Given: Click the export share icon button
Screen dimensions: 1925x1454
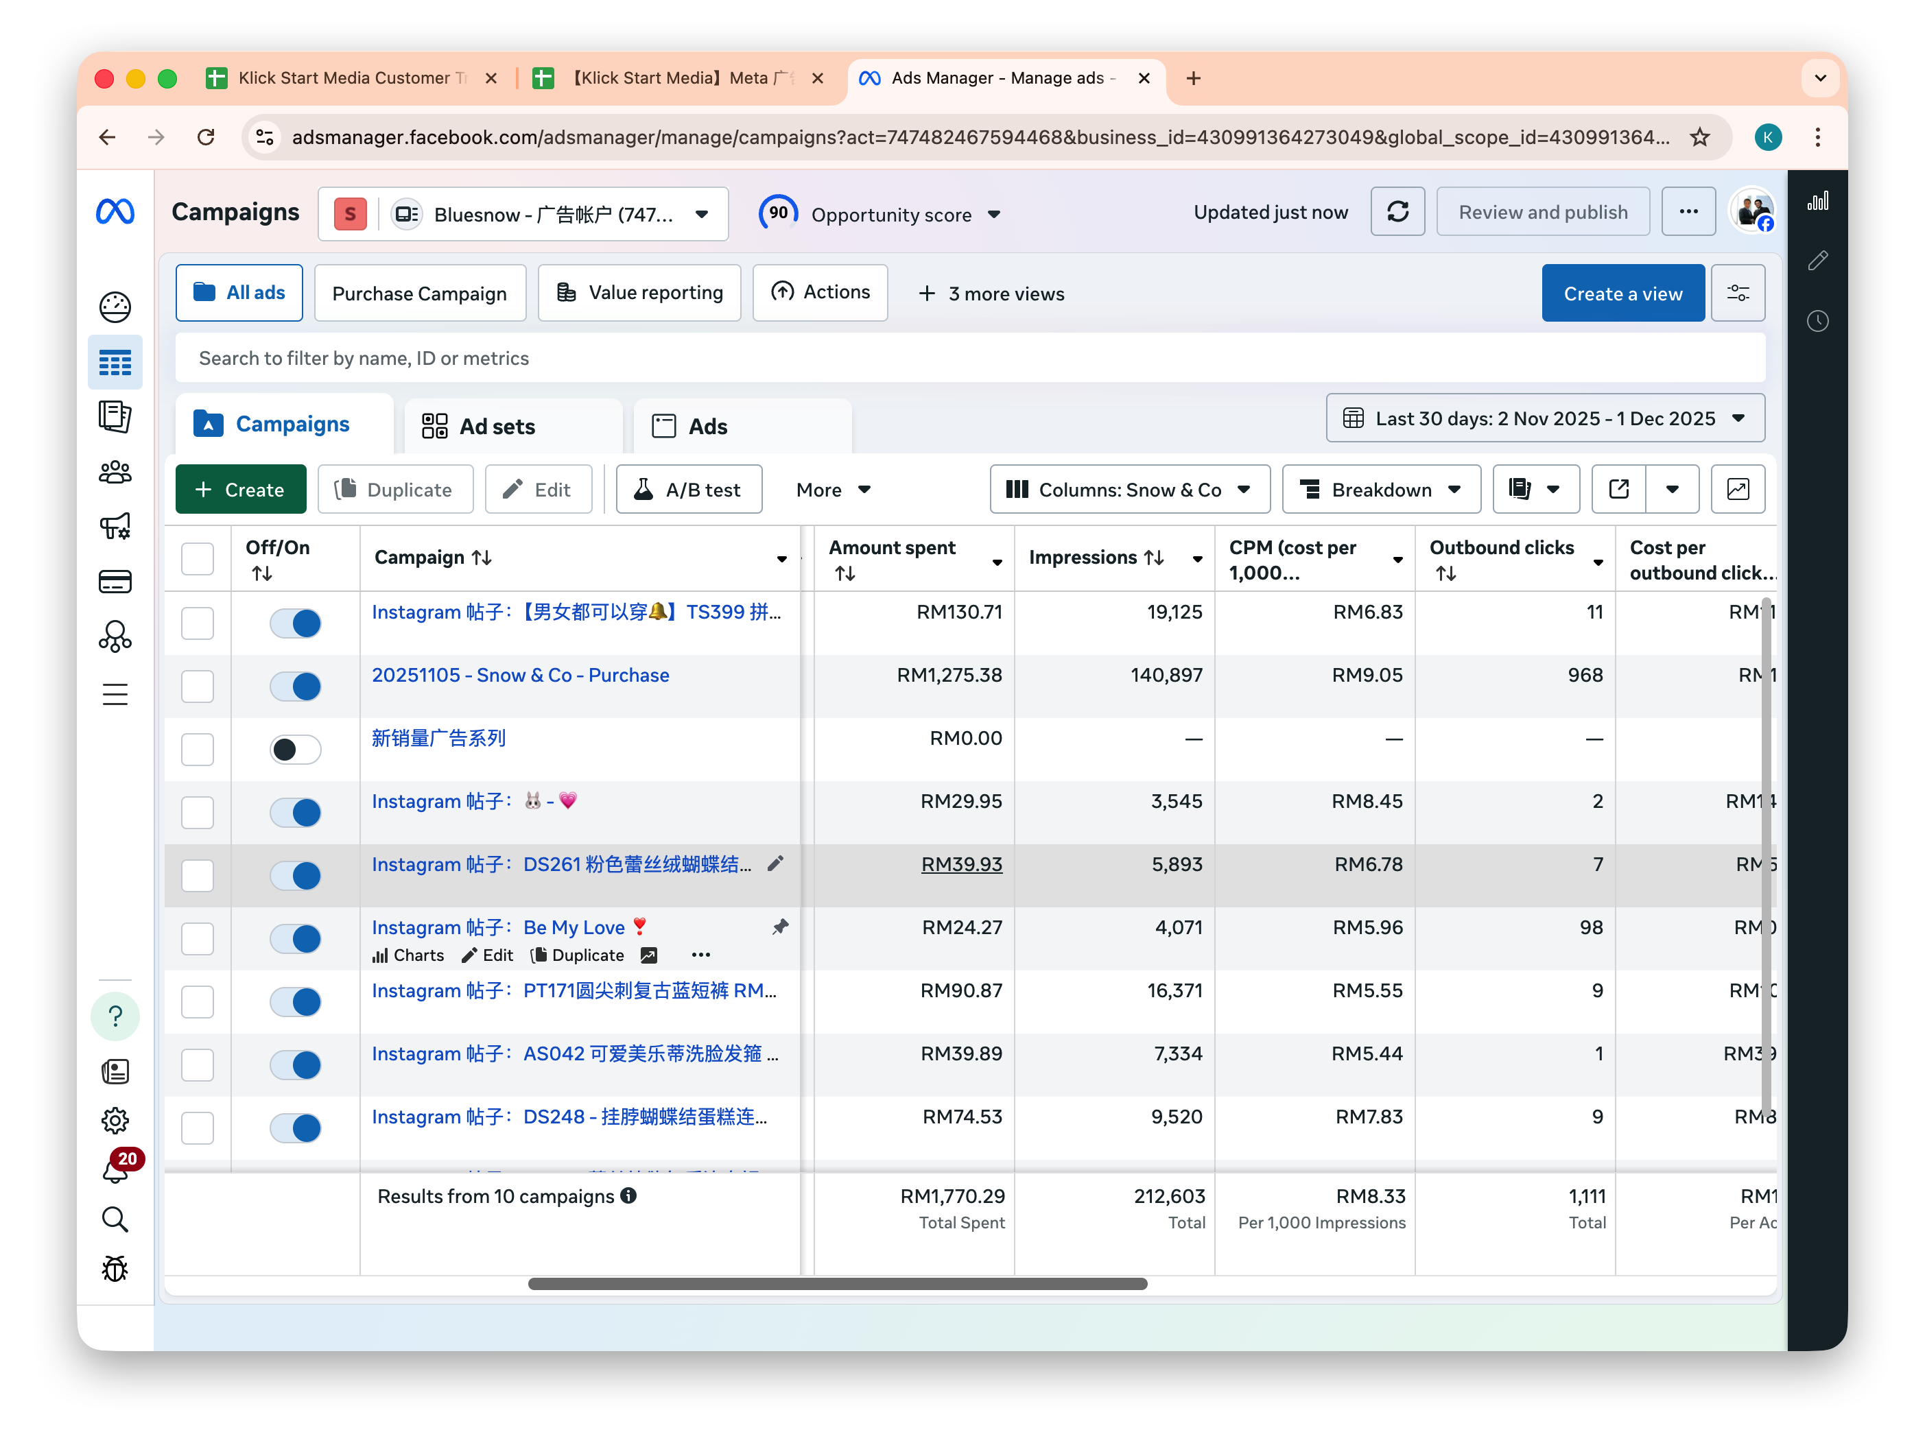Looking at the screenshot, I should click(1618, 489).
